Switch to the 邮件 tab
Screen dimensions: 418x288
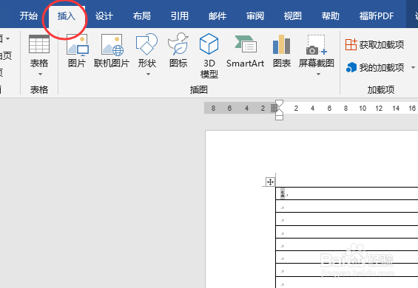pyautogui.click(x=218, y=16)
